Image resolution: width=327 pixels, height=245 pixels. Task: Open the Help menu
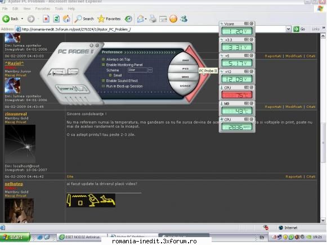click(x=71, y=9)
